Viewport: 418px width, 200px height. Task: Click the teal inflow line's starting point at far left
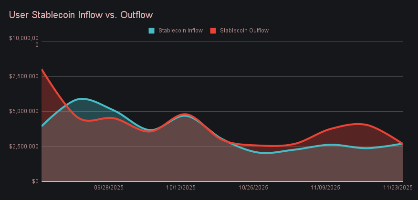pyautogui.click(x=42, y=126)
